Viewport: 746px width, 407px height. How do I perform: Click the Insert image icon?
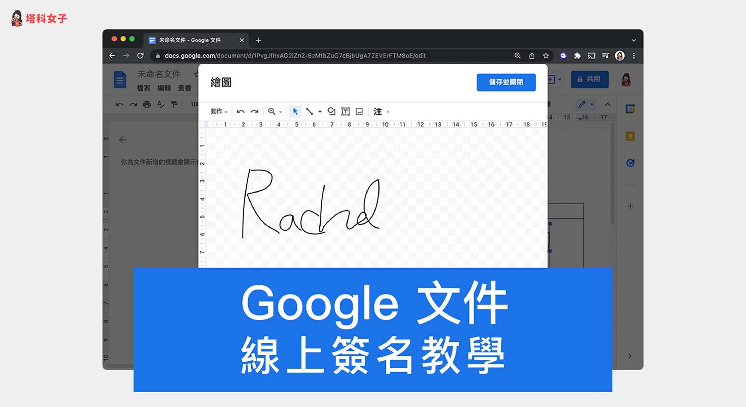pyautogui.click(x=360, y=111)
